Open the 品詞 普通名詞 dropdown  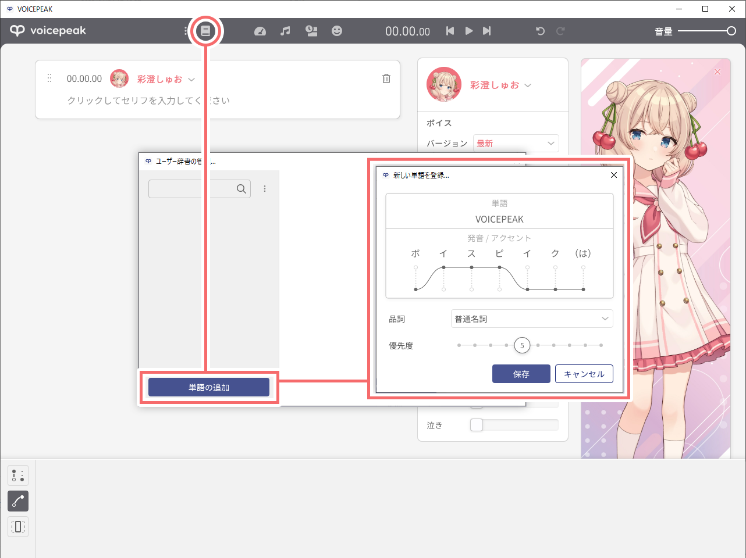click(532, 319)
